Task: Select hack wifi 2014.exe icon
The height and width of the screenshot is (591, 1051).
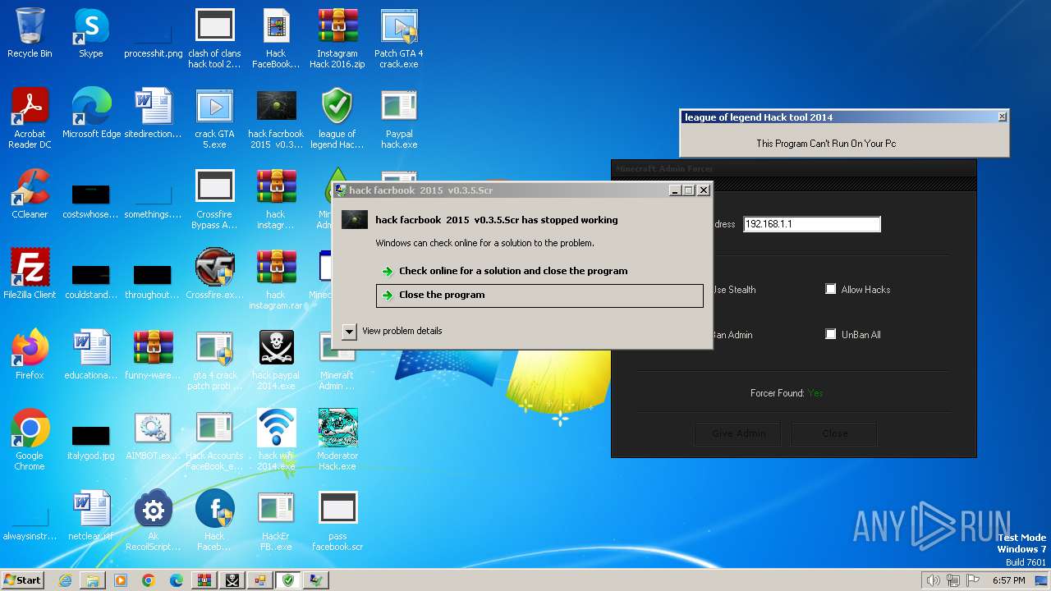Action: point(276,441)
